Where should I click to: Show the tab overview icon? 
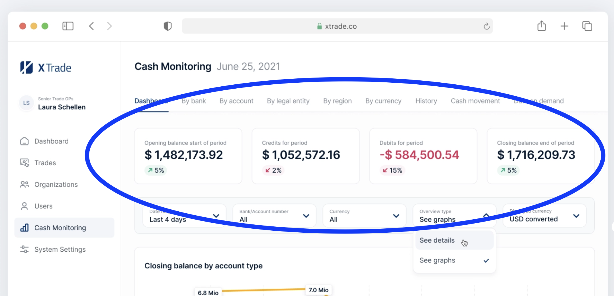tap(587, 26)
